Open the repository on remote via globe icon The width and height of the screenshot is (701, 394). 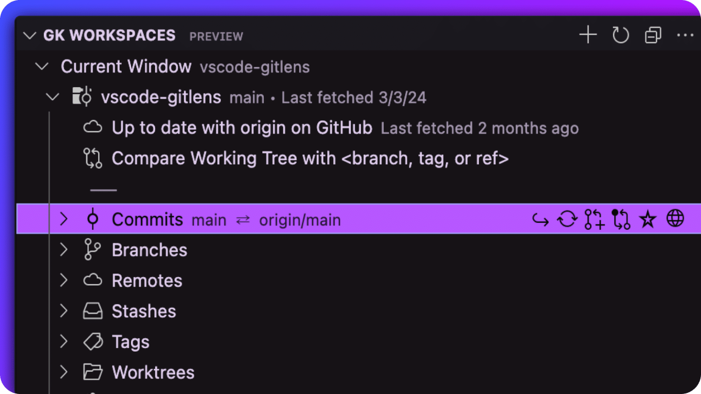[x=675, y=219]
